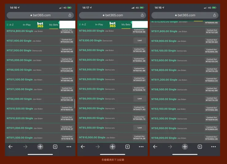Open a new tab with plus in left phone
The width and height of the screenshot is (227, 164).
point(40,147)
